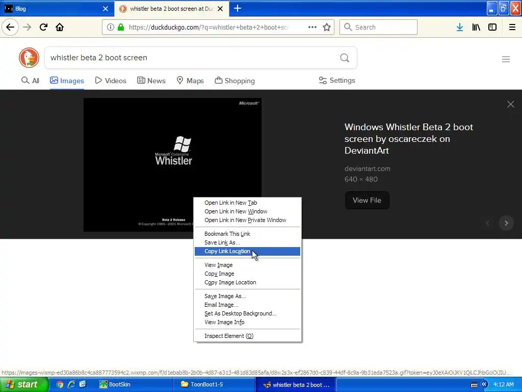522x392 pixels.
Task: Select Bookmark This Link
Action: click(247, 234)
